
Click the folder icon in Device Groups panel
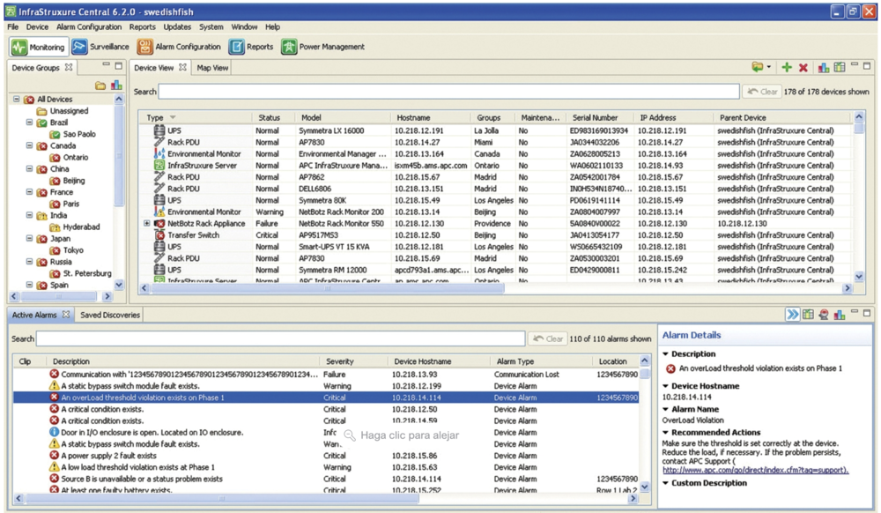click(100, 85)
